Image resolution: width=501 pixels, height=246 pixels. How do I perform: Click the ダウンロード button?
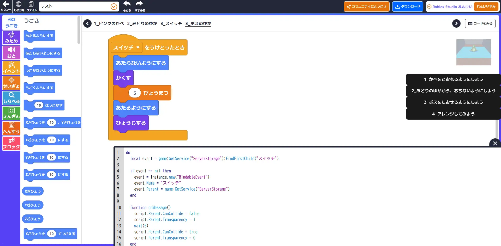[x=407, y=7]
